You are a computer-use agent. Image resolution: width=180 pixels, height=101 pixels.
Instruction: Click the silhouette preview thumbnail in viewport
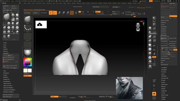click(x=41, y=24)
